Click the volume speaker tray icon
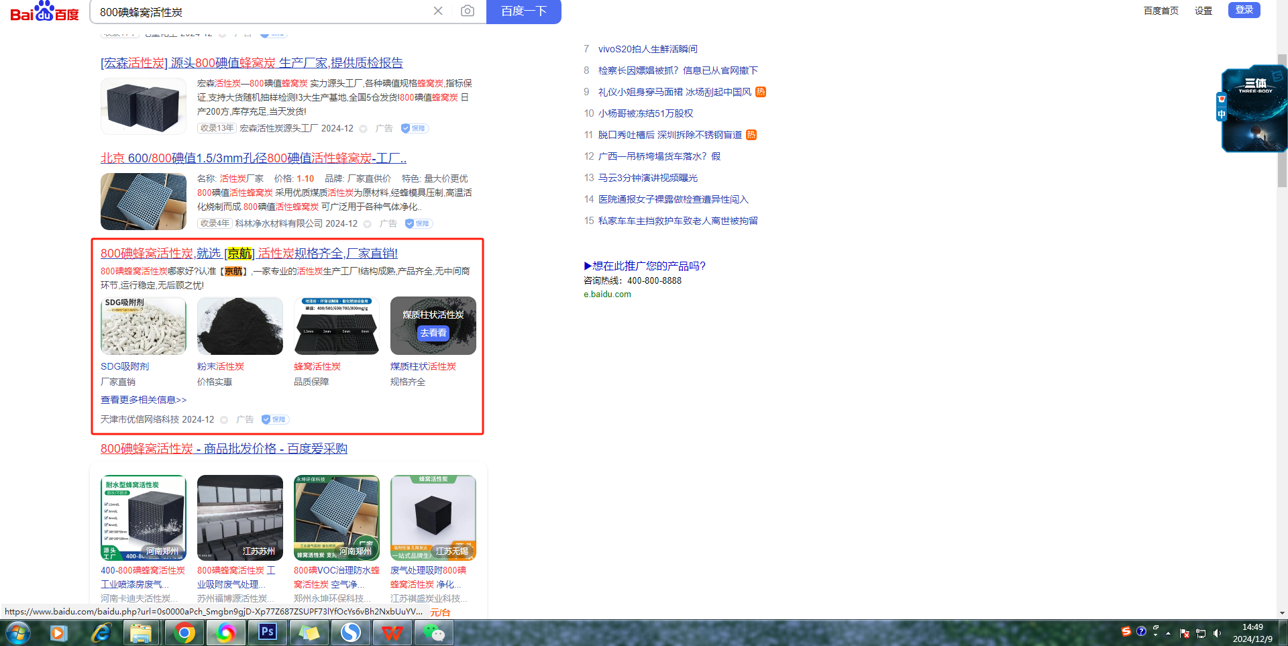This screenshot has height=646, width=1288. [1217, 633]
